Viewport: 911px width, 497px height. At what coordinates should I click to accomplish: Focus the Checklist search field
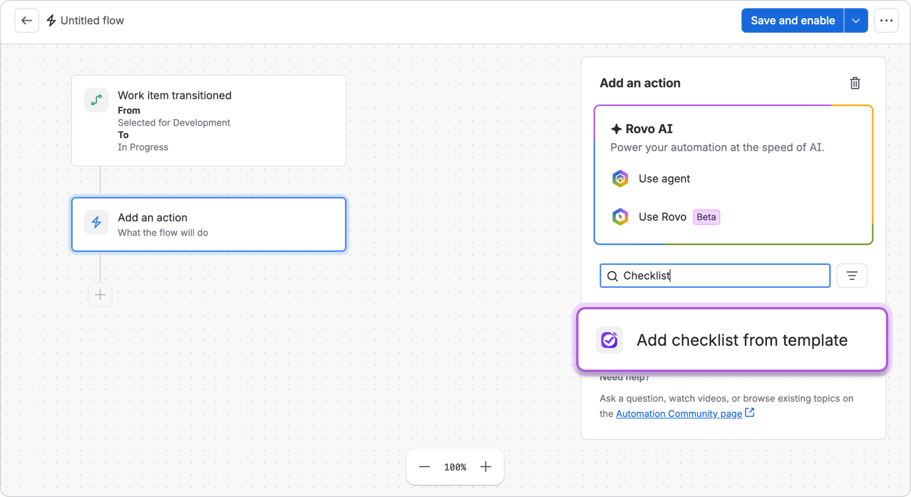(715, 276)
